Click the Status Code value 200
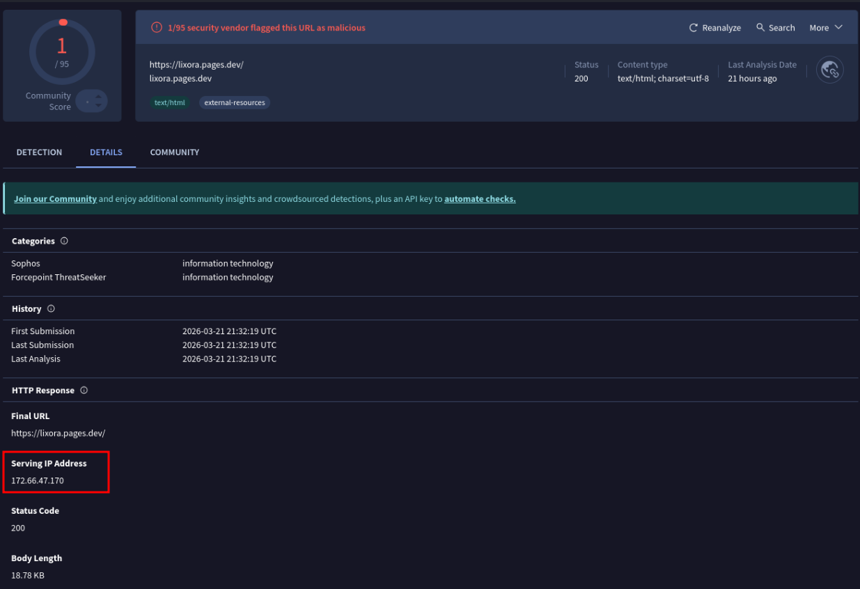 (x=18, y=528)
